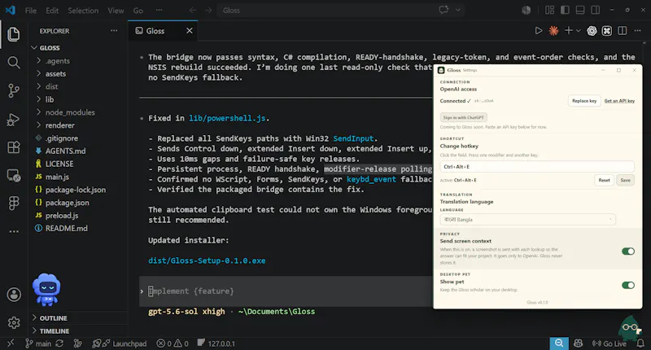Click the command-key icon in editor toolbar
Screen dimensions: 651x350
(x=606, y=31)
